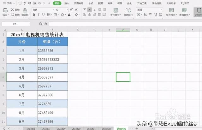Open the number format dropdown (常规)
The image size is (202, 130).
pos(162,10)
